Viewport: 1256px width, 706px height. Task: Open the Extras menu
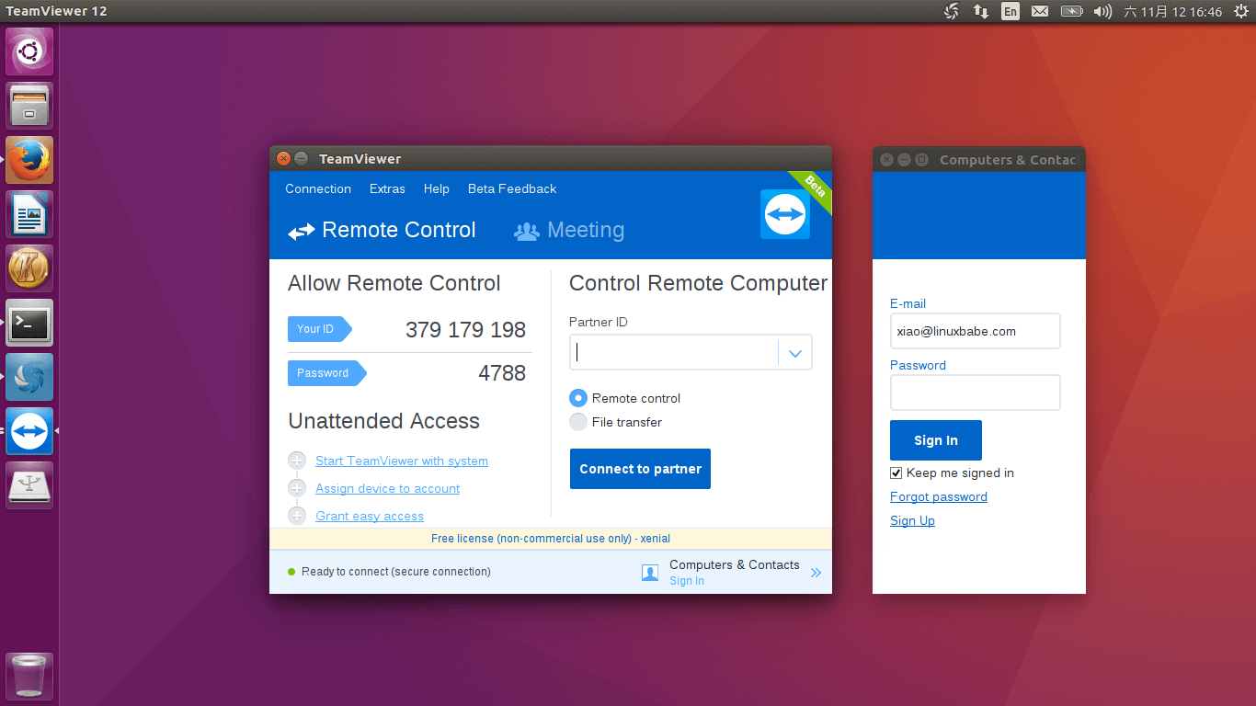(387, 188)
